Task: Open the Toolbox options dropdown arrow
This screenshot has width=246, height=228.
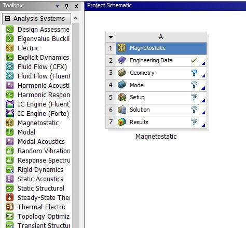Action: 57,6
